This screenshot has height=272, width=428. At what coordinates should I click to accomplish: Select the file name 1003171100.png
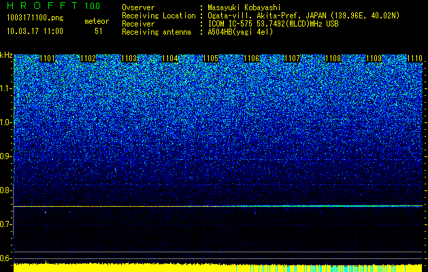point(35,18)
